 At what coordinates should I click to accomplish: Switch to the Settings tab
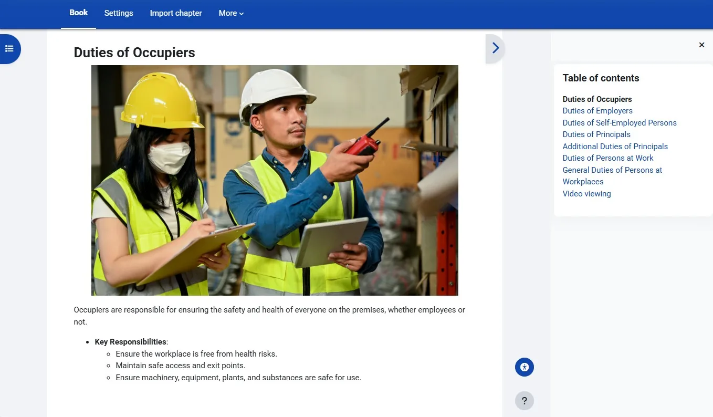pyautogui.click(x=118, y=13)
